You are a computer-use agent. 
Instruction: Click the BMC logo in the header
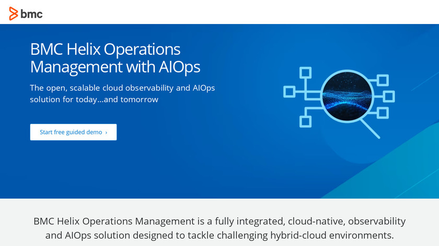click(26, 14)
